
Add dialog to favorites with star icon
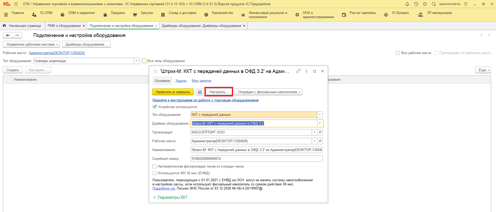(x=155, y=71)
